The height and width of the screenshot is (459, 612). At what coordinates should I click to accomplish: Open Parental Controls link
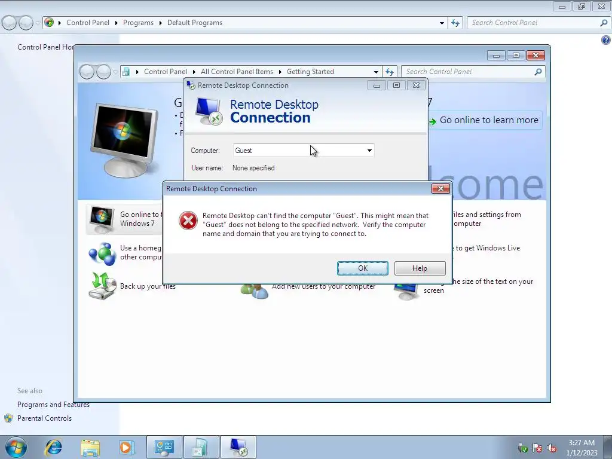(44, 418)
